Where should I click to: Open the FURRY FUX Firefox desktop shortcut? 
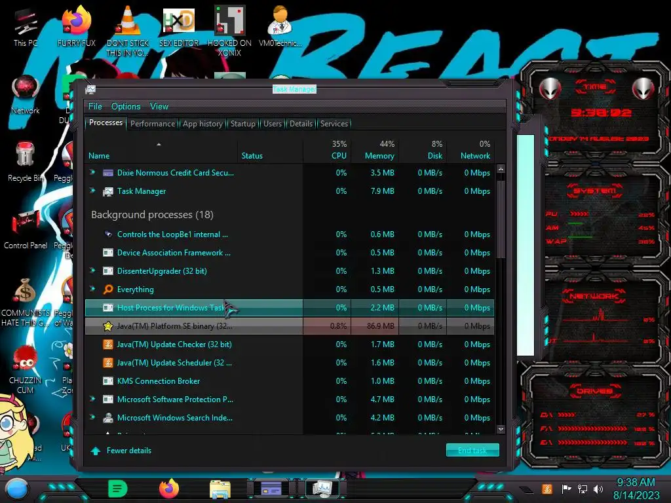point(77,28)
